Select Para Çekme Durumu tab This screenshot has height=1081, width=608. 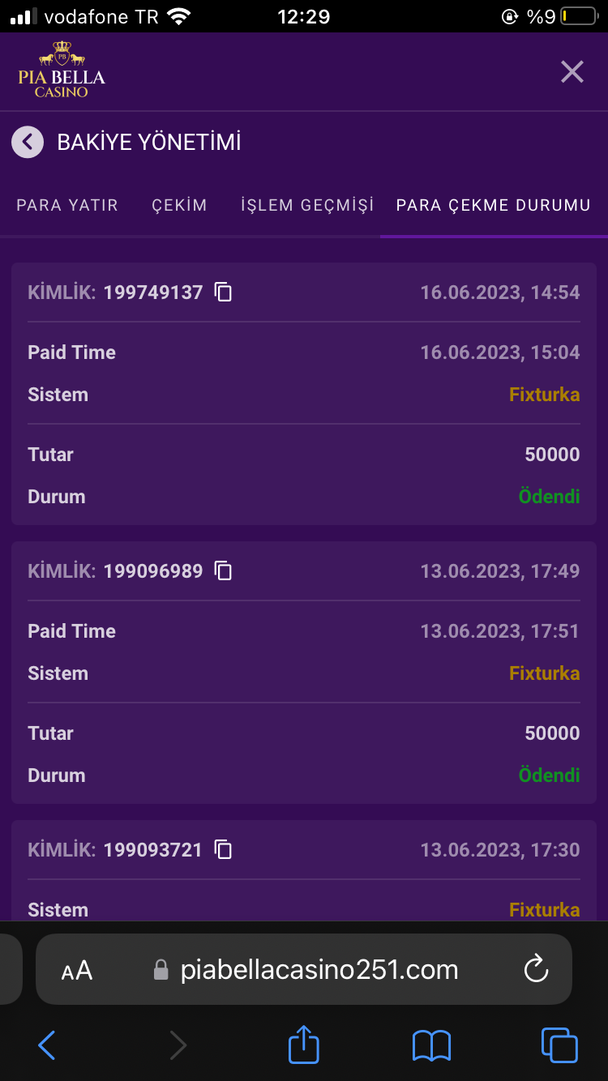493,206
